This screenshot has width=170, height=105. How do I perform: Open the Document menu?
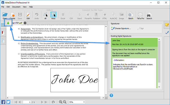[16, 7]
